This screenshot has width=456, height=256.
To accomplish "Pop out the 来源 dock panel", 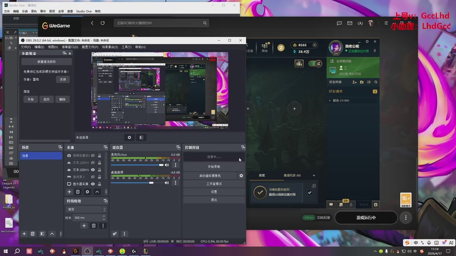I will (x=105, y=147).
